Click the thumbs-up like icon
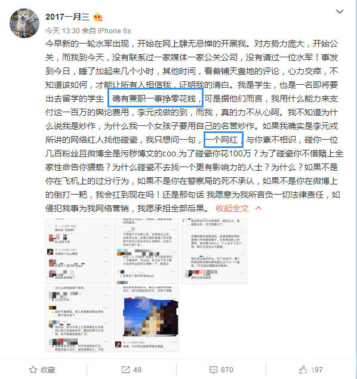Image resolution: width=357 pixels, height=379 pixels. [x=303, y=369]
